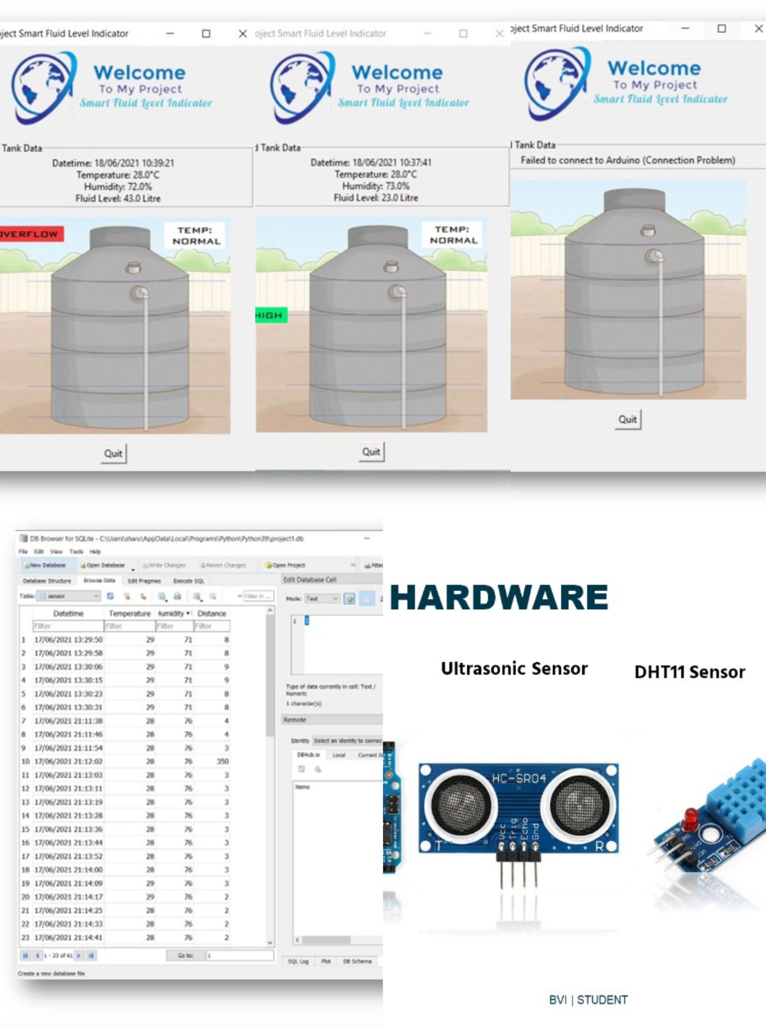Viewport: 766px width, 1029px height.
Task: Click the Datetime column filter field
Action: click(x=68, y=626)
